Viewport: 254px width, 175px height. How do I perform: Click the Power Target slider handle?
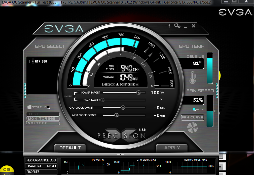click(138, 93)
